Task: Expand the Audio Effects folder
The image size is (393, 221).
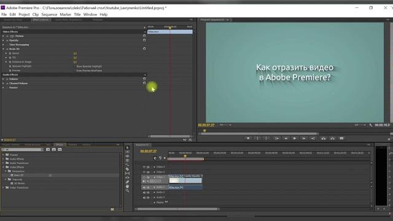Action: [x=3, y=159]
